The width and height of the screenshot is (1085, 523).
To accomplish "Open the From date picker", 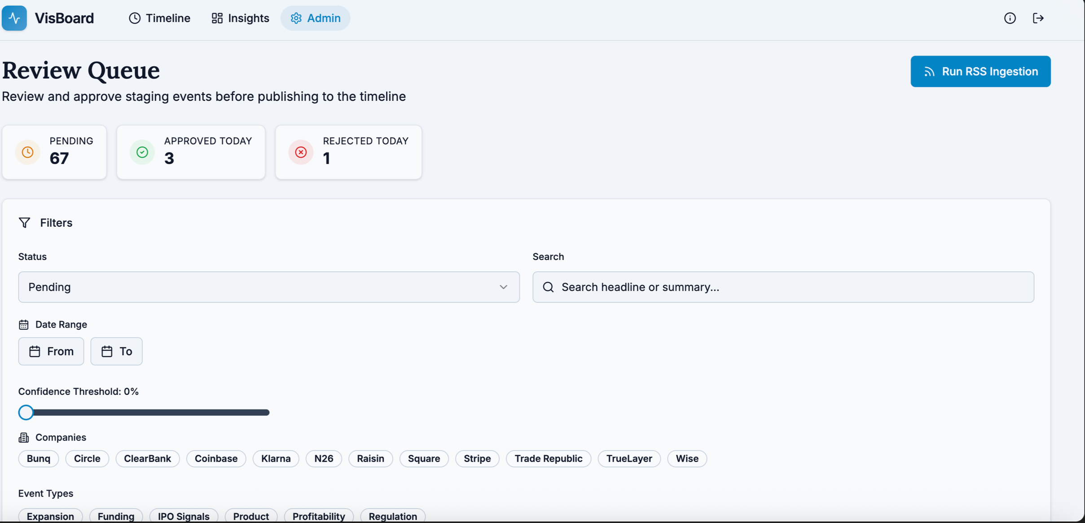I will pos(51,351).
